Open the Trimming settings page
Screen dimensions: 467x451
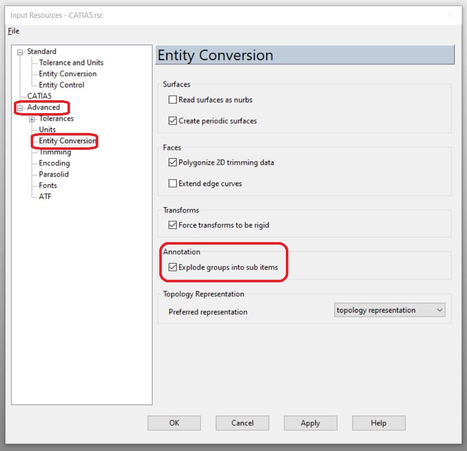[x=55, y=152]
